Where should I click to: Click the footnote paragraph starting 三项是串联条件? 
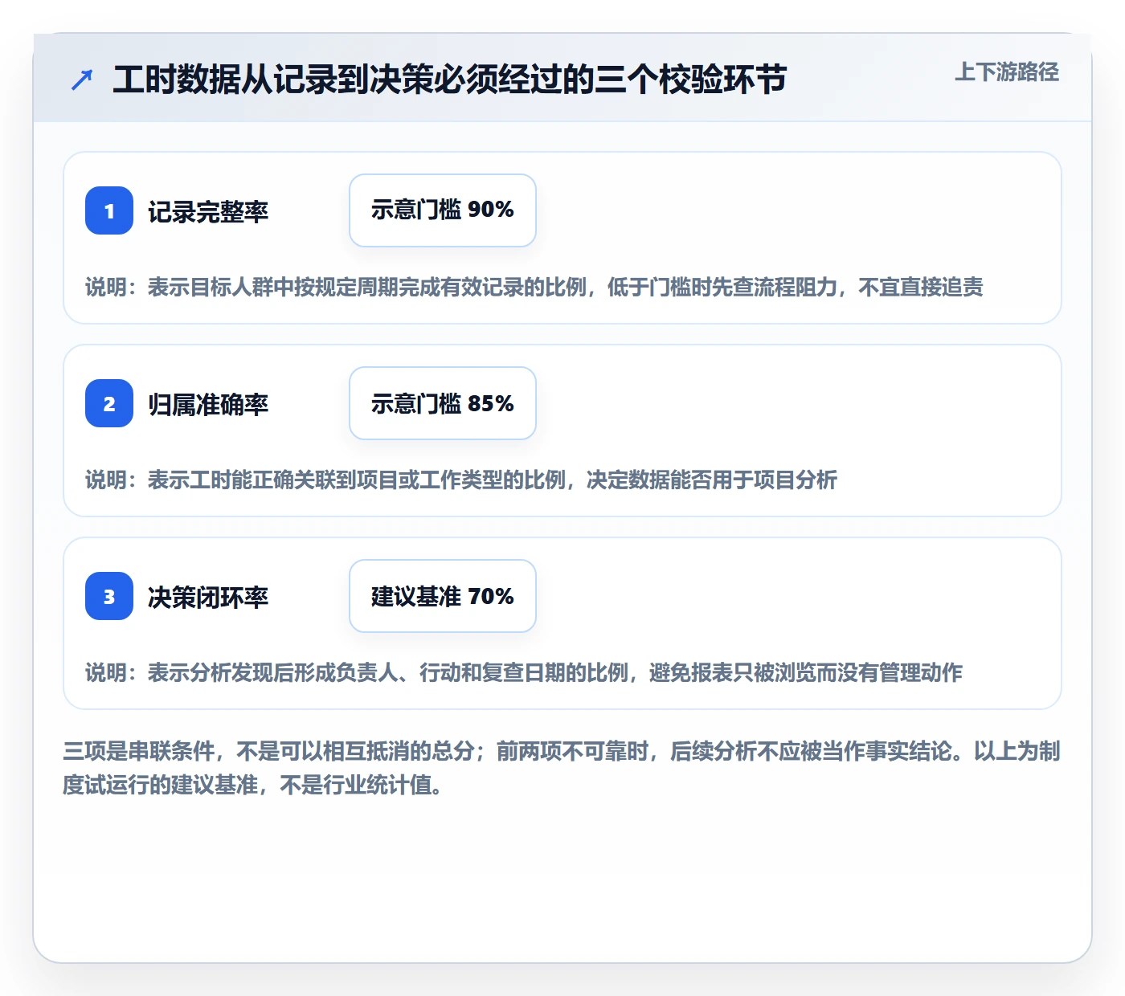[x=562, y=768]
